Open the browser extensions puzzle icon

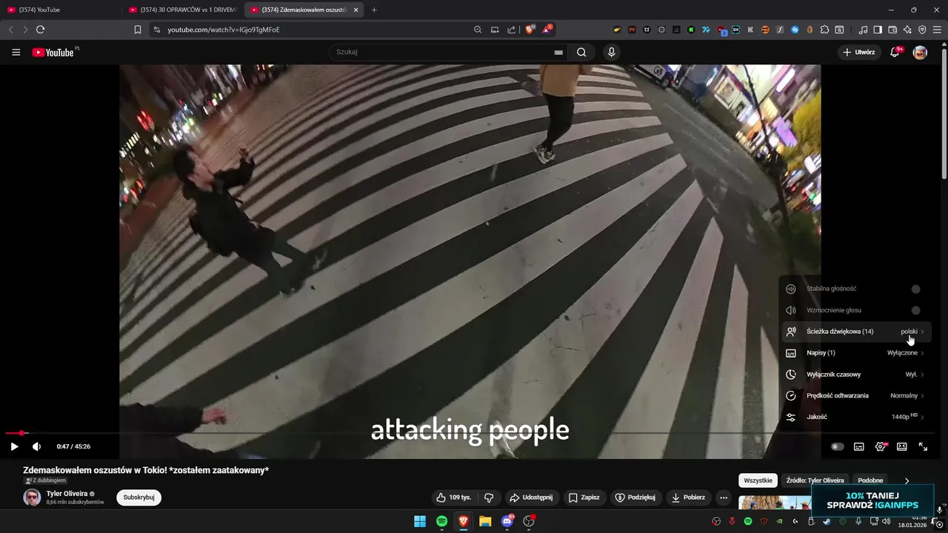pyautogui.click(x=825, y=30)
